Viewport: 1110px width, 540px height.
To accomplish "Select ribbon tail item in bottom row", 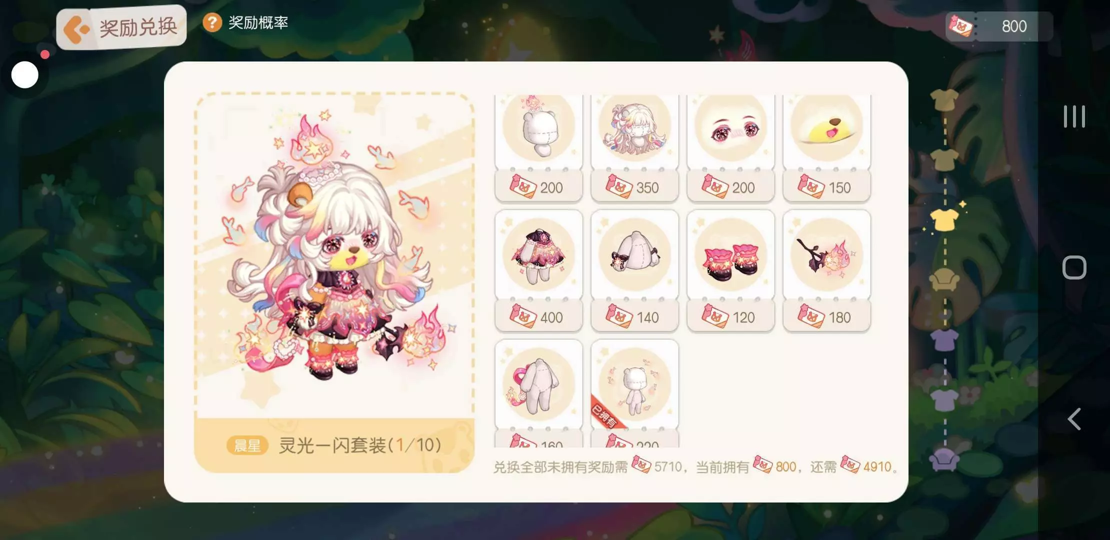I will click(538, 393).
